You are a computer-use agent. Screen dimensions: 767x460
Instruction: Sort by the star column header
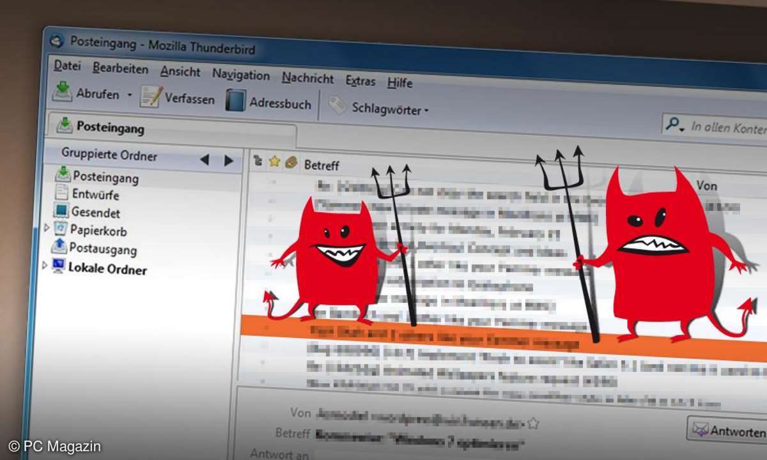pyautogui.click(x=274, y=162)
